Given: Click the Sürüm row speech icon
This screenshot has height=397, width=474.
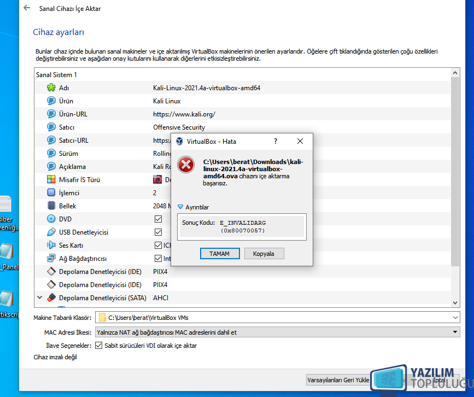Looking at the screenshot, I should pos(51,153).
